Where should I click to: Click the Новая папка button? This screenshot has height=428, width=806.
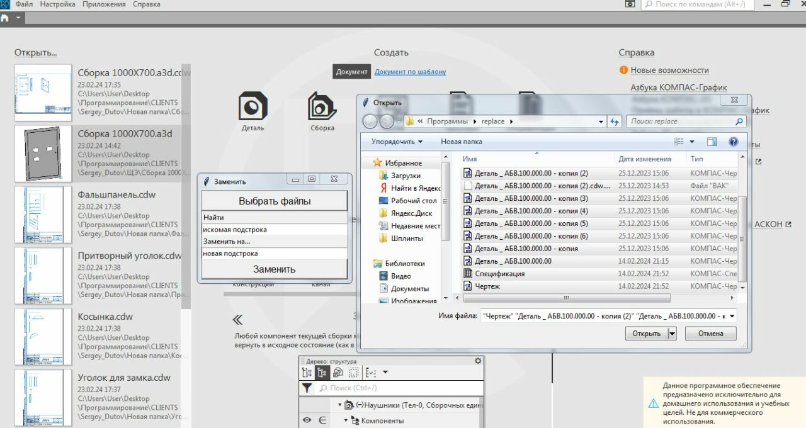click(462, 142)
